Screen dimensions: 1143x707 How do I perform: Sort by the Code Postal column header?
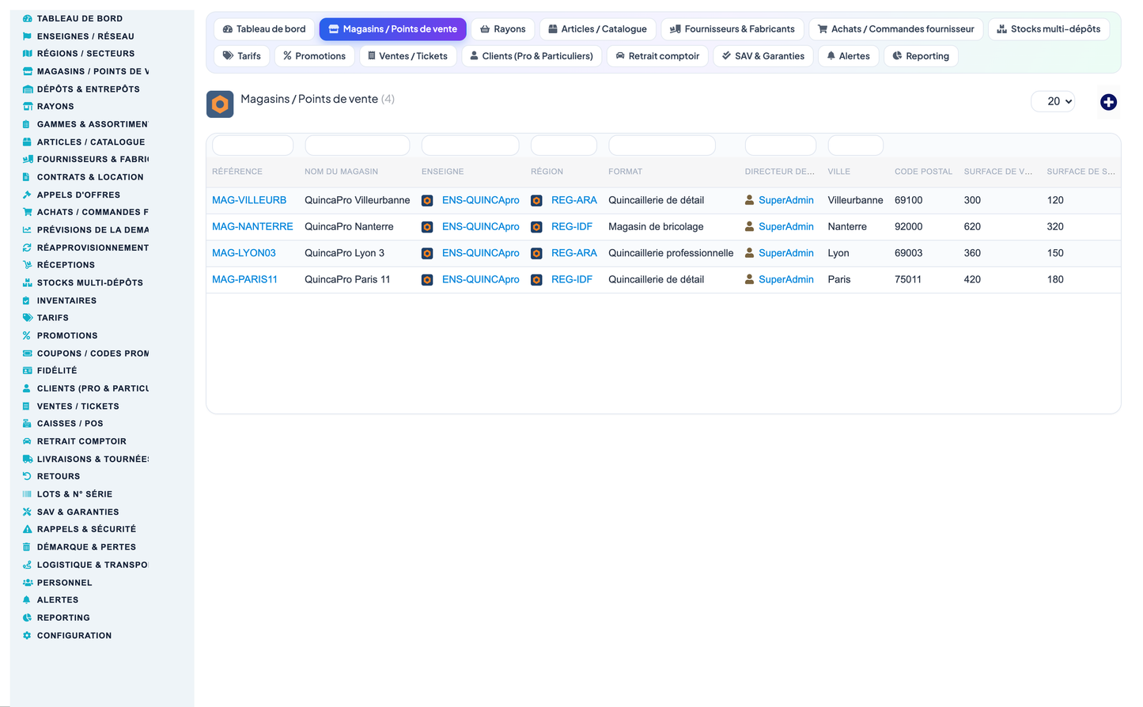pos(923,172)
